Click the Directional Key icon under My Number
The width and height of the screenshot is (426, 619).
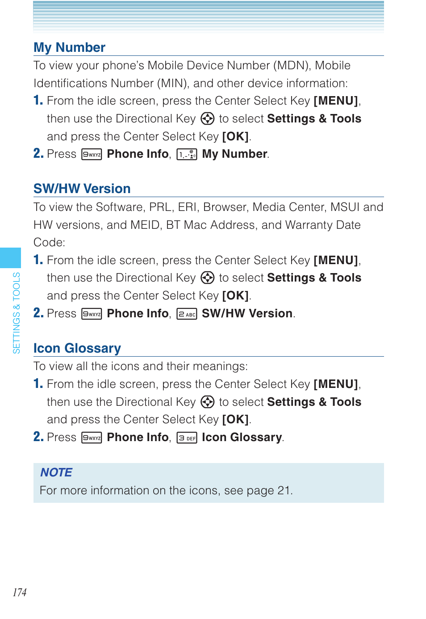(207, 118)
